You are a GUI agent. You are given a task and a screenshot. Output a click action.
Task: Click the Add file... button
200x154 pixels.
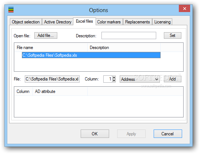coord(46,35)
